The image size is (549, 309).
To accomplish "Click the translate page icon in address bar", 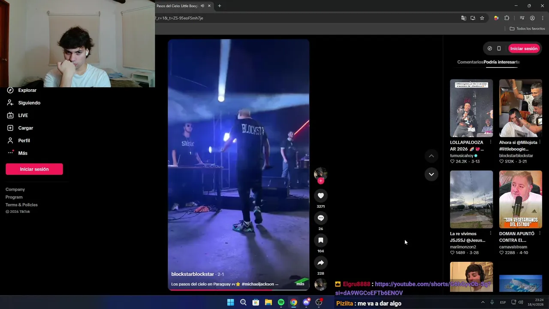I will [464, 18].
